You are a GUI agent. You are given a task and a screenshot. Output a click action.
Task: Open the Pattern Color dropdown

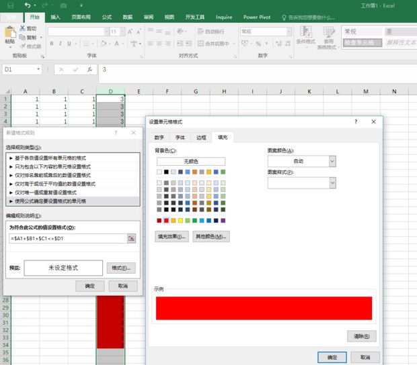pos(332,161)
